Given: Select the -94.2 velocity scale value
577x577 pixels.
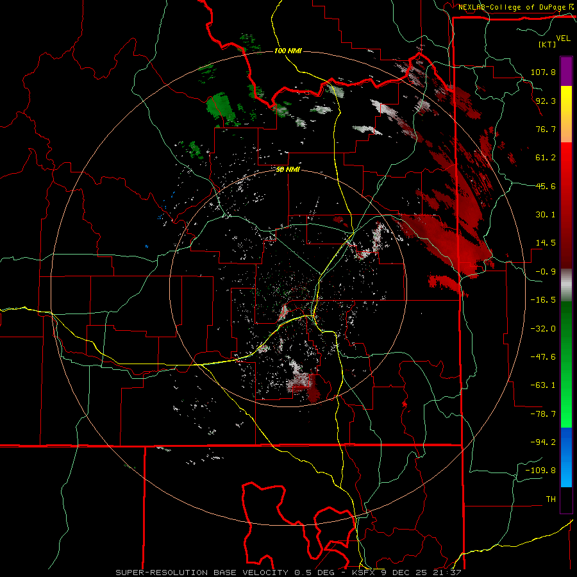Looking at the screenshot, I should [x=543, y=442].
